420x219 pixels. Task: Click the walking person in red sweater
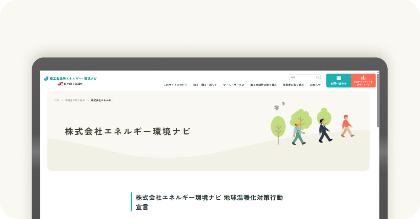pyautogui.click(x=346, y=126)
